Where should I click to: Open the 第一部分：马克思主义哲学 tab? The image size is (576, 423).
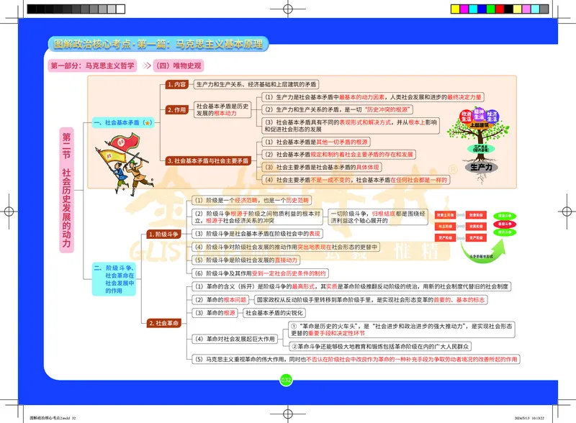pos(91,65)
